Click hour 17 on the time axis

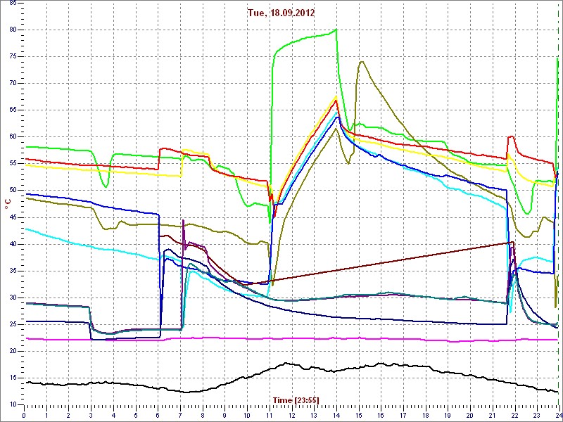tap(403, 415)
